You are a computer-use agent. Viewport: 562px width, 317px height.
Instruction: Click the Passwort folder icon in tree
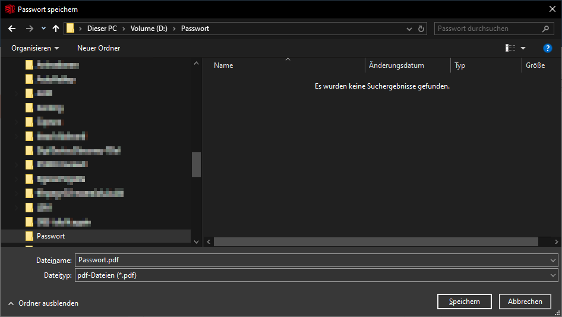click(30, 236)
